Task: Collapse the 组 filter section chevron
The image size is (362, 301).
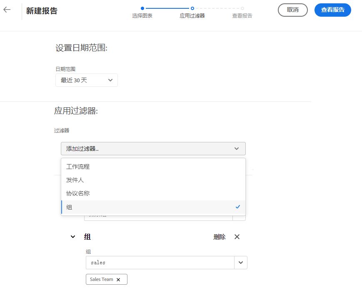Action: click(x=73, y=237)
